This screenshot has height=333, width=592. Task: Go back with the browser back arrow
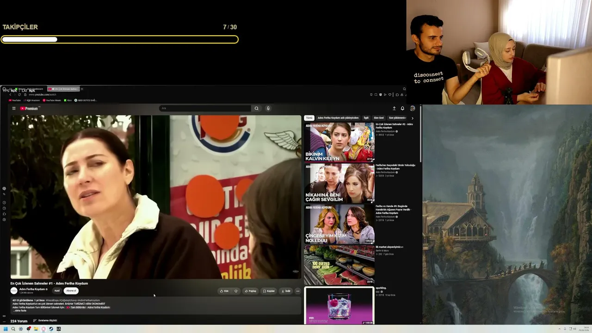point(10,95)
